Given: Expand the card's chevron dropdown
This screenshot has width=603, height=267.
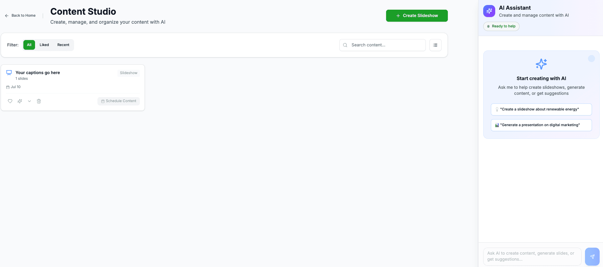Looking at the screenshot, I should 29,101.
